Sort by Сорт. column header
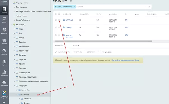The width and height of the screenshot is (169, 104). click(98, 14)
